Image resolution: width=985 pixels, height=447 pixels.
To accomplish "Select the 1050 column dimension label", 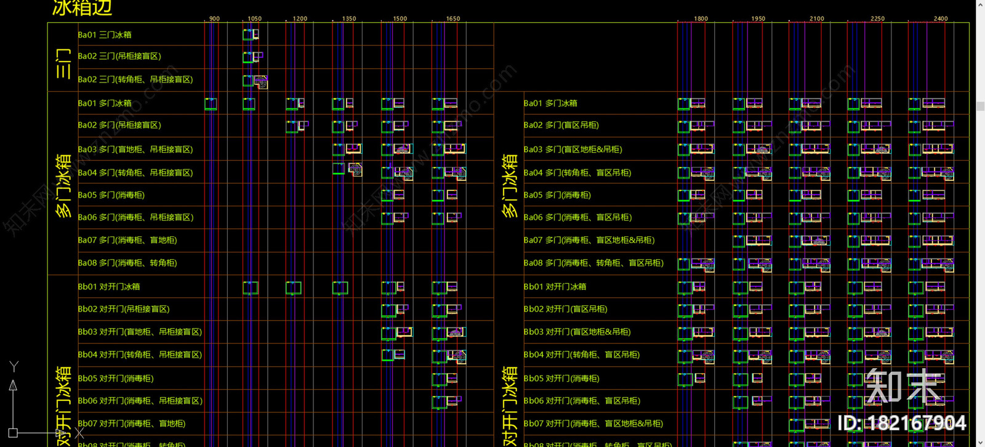I will coord(254,18).
